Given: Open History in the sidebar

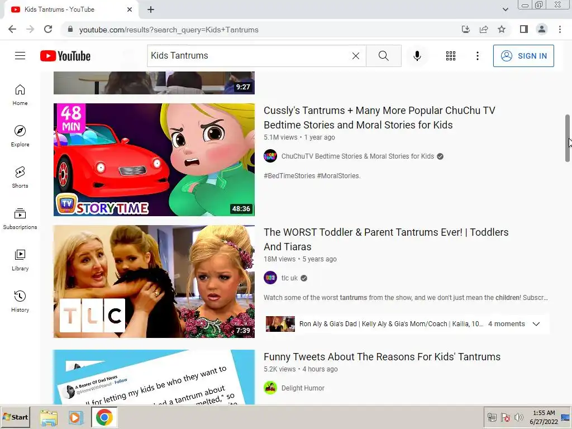Looking at the screenshot, I should point(20,301).
